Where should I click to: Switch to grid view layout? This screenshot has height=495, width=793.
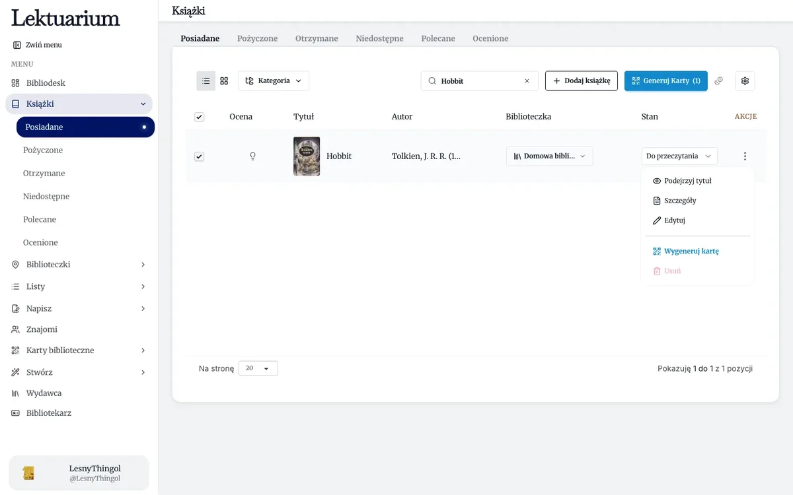pyautogui.click(x=225, y=81)
